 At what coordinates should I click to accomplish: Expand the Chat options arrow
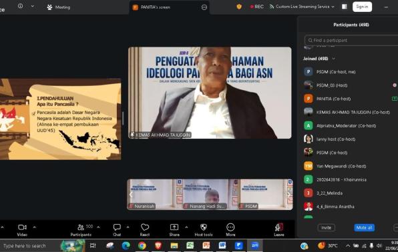(128, 227)
